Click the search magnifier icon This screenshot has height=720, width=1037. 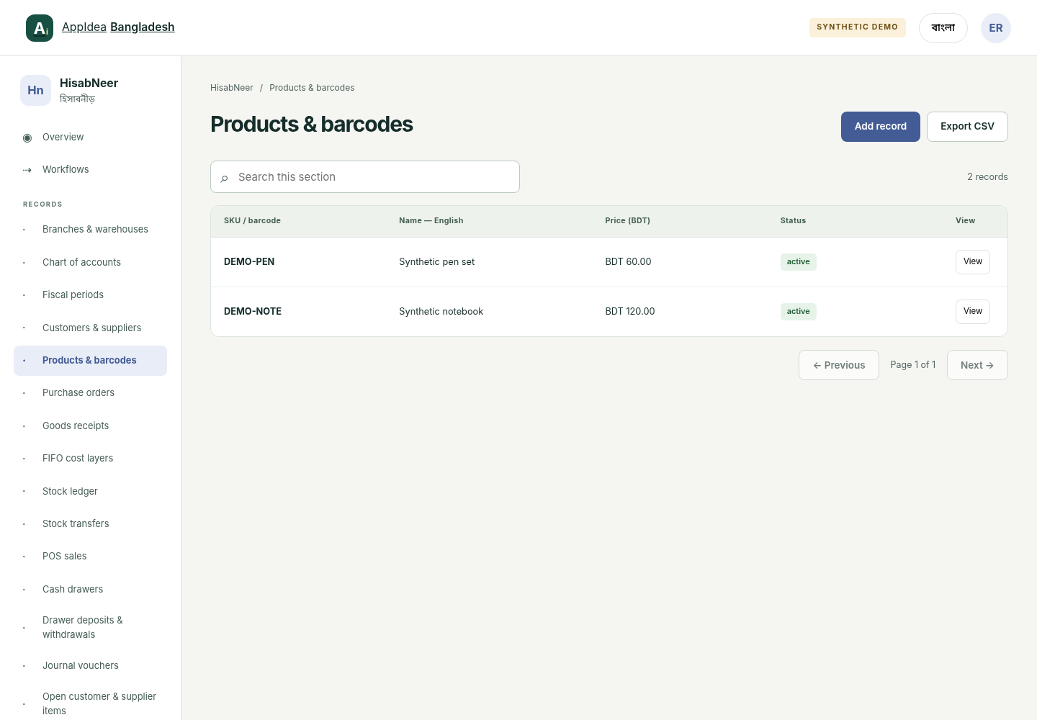224,178
